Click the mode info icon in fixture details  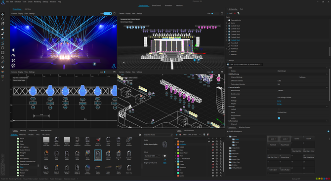165,156
